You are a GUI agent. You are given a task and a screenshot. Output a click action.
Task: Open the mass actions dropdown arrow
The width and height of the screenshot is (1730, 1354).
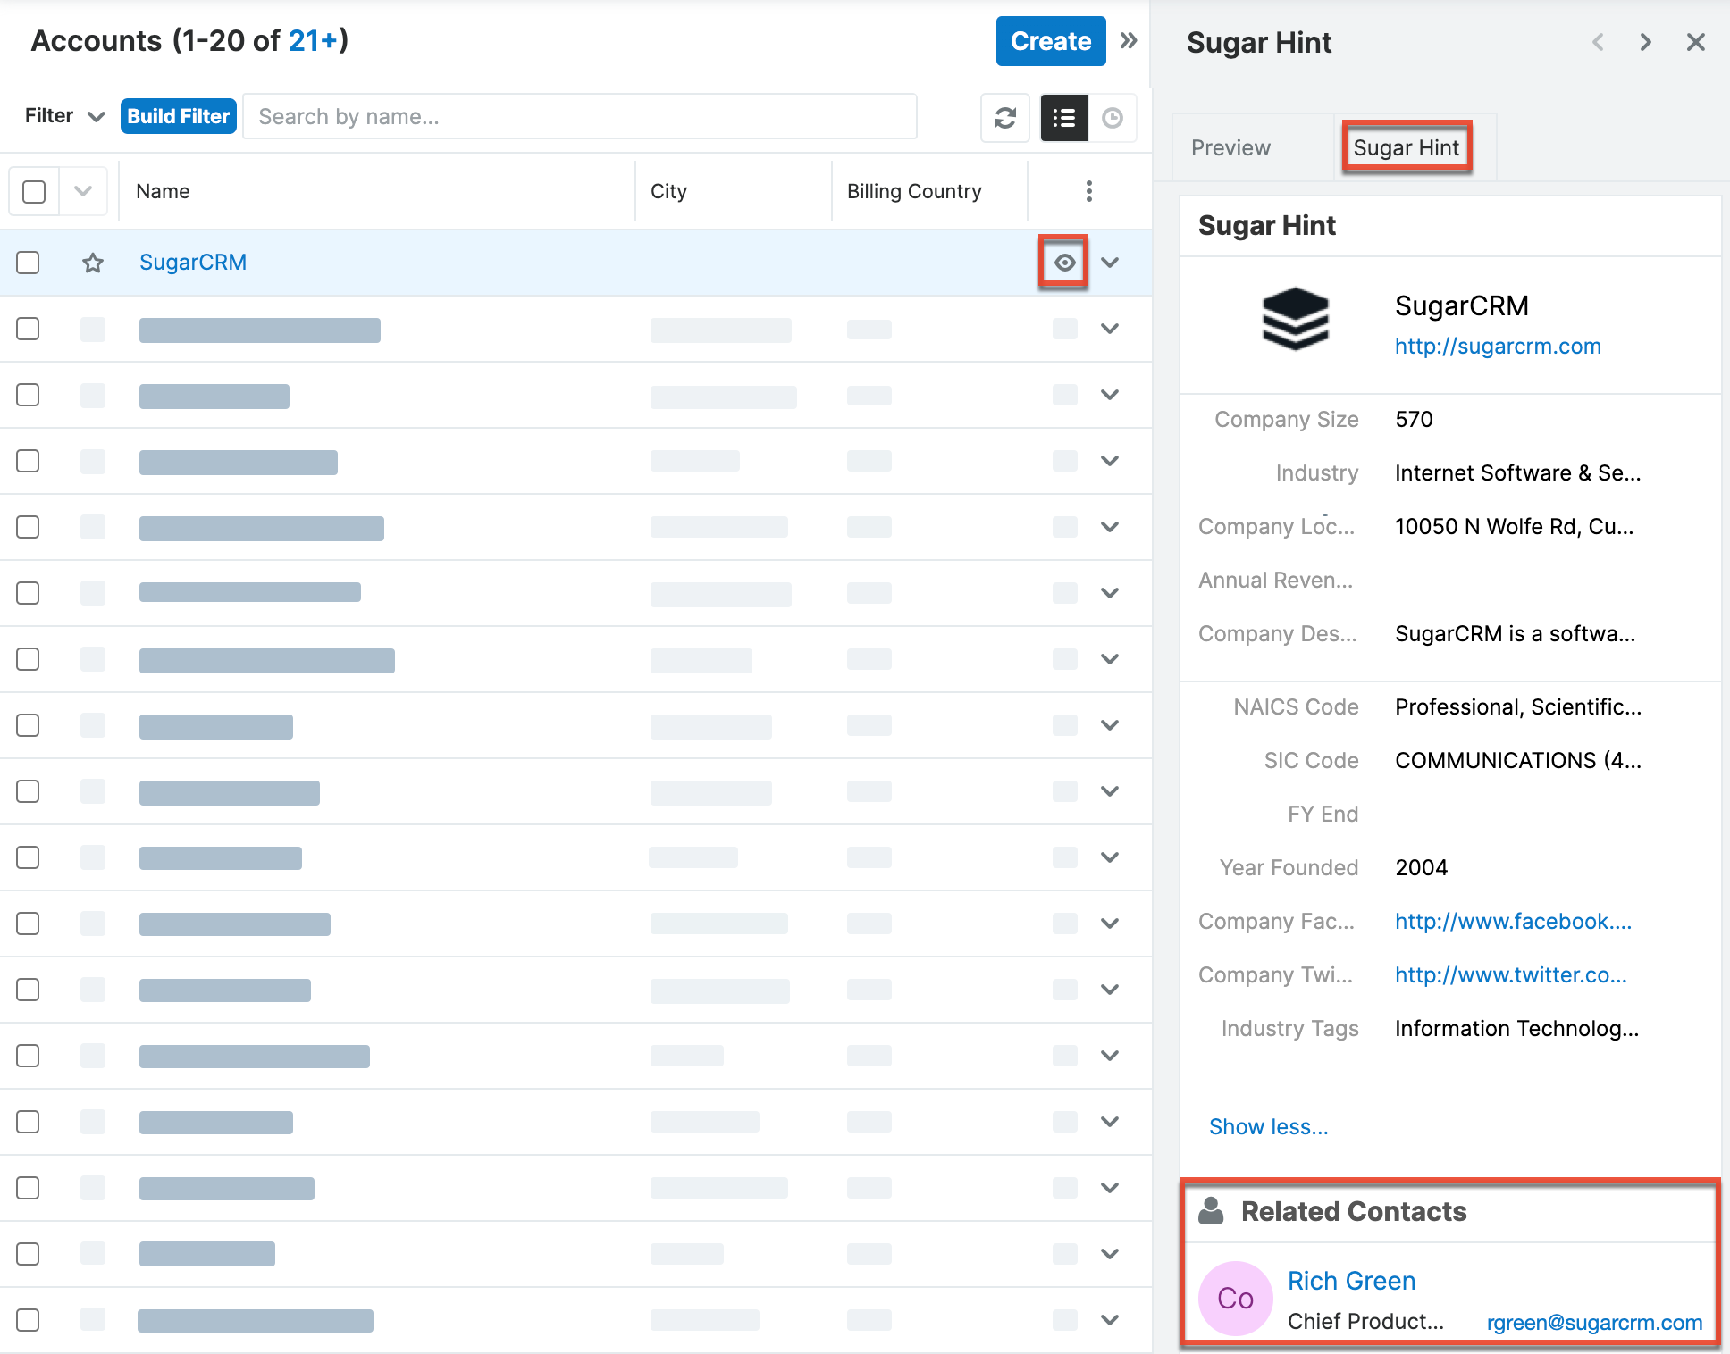point(83,191)
